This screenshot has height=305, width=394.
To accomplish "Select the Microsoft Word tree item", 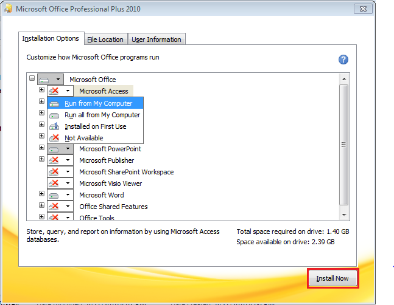I will (x=102, y=195).
